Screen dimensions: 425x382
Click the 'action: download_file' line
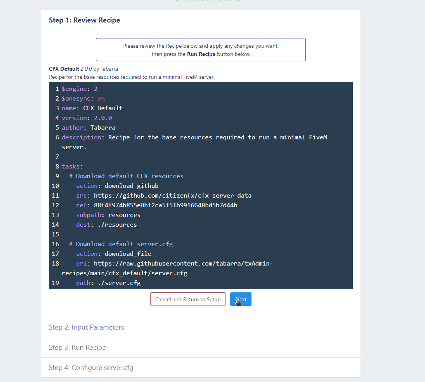110,254
